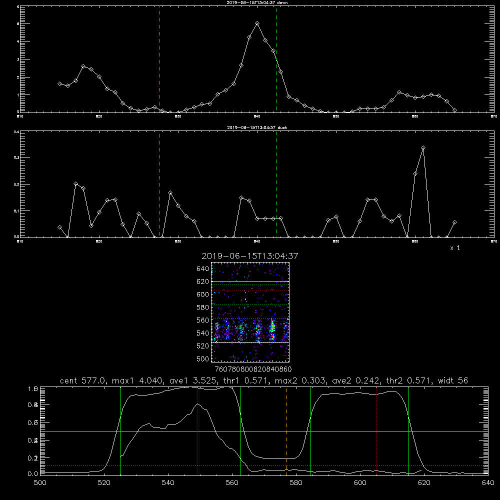Click the bottom plot x-axis label 580
Viewport: 500px width, 500px height.
296,483
